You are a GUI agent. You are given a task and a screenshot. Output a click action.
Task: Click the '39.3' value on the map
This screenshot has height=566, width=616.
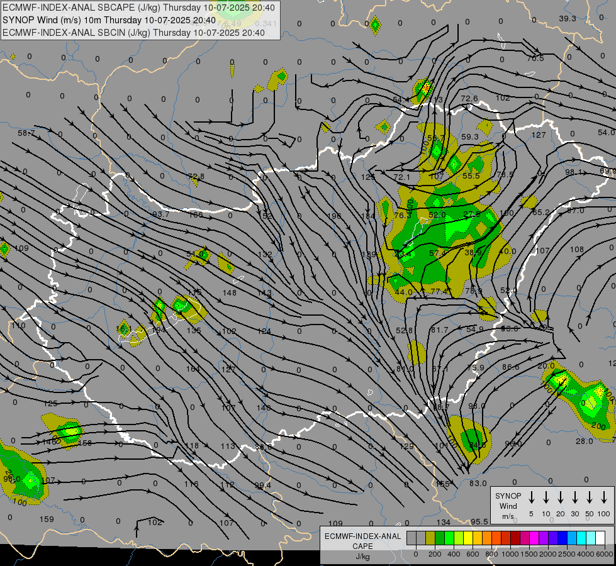point(568,18)
